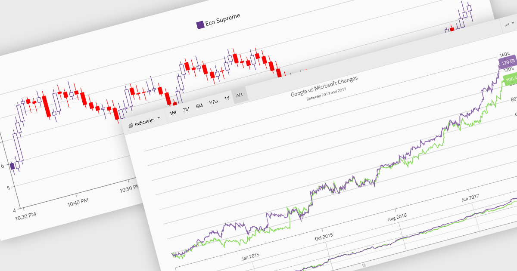Screen dimensions: 517x271
Task: Choose the 6M range button
Action: (199, 105)
